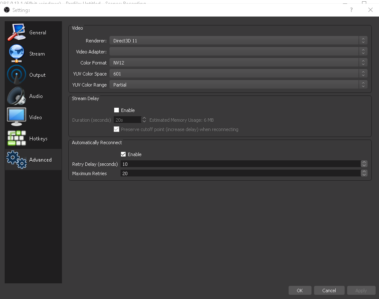This screenshot has width=379, height=299.
Task: Close the Settings dialog with X
Action: point(370,10)
